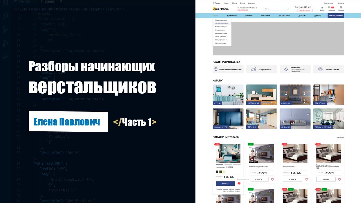Image resolution: width=361 pixels, height=203 pixels.
Task: Add Гостиная модульная Lucido to favorites heart
Action: pyautogui.click(x=272, y=179)
